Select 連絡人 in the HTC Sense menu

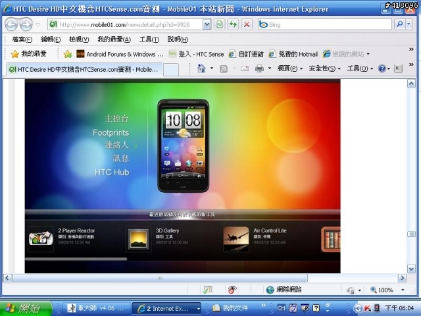117,145
